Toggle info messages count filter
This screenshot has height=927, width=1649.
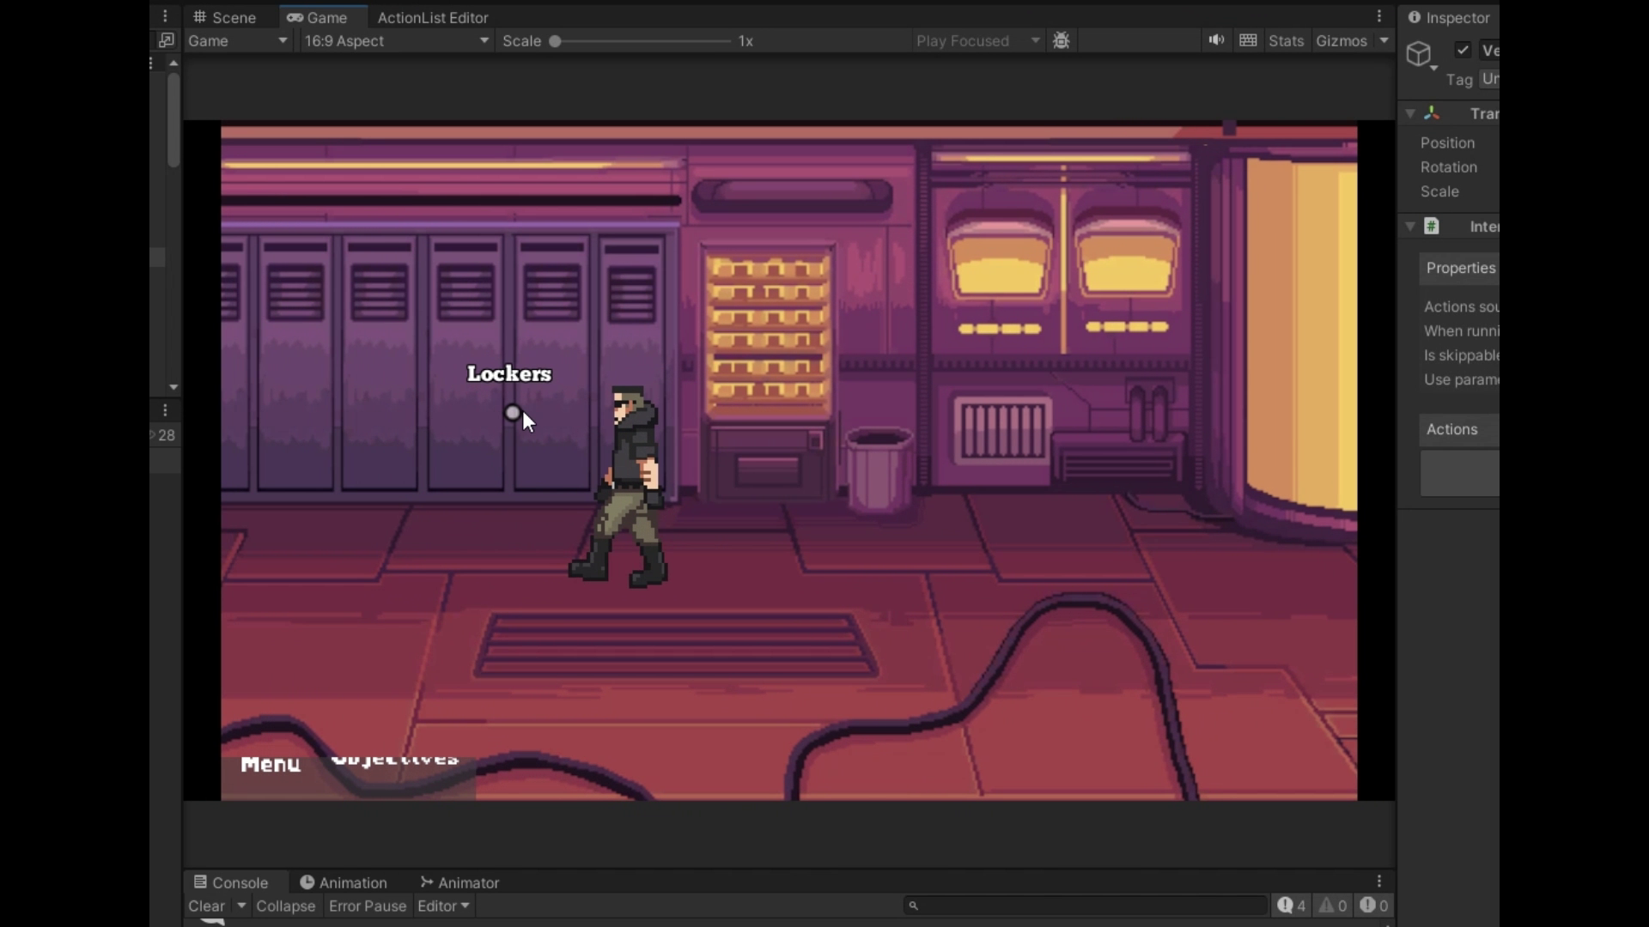coord(1291,906)
